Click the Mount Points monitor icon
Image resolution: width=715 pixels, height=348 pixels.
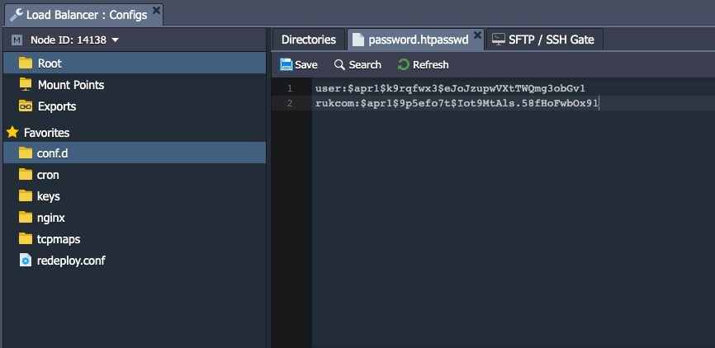click(x=26, y=84)
